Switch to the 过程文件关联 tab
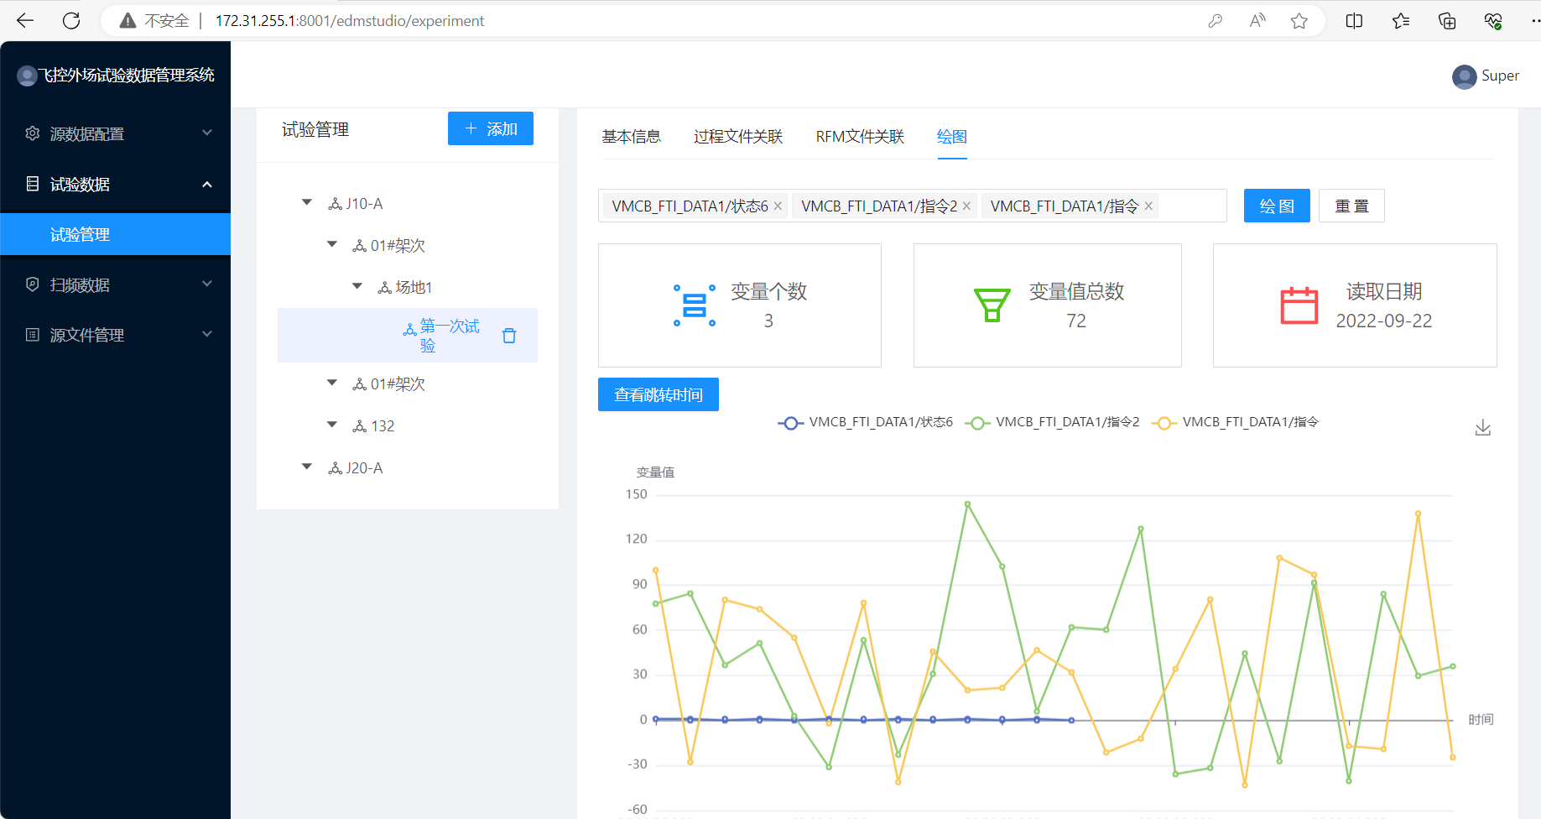The width and height of the screenshot is (1541, 819). pos(738,137)
